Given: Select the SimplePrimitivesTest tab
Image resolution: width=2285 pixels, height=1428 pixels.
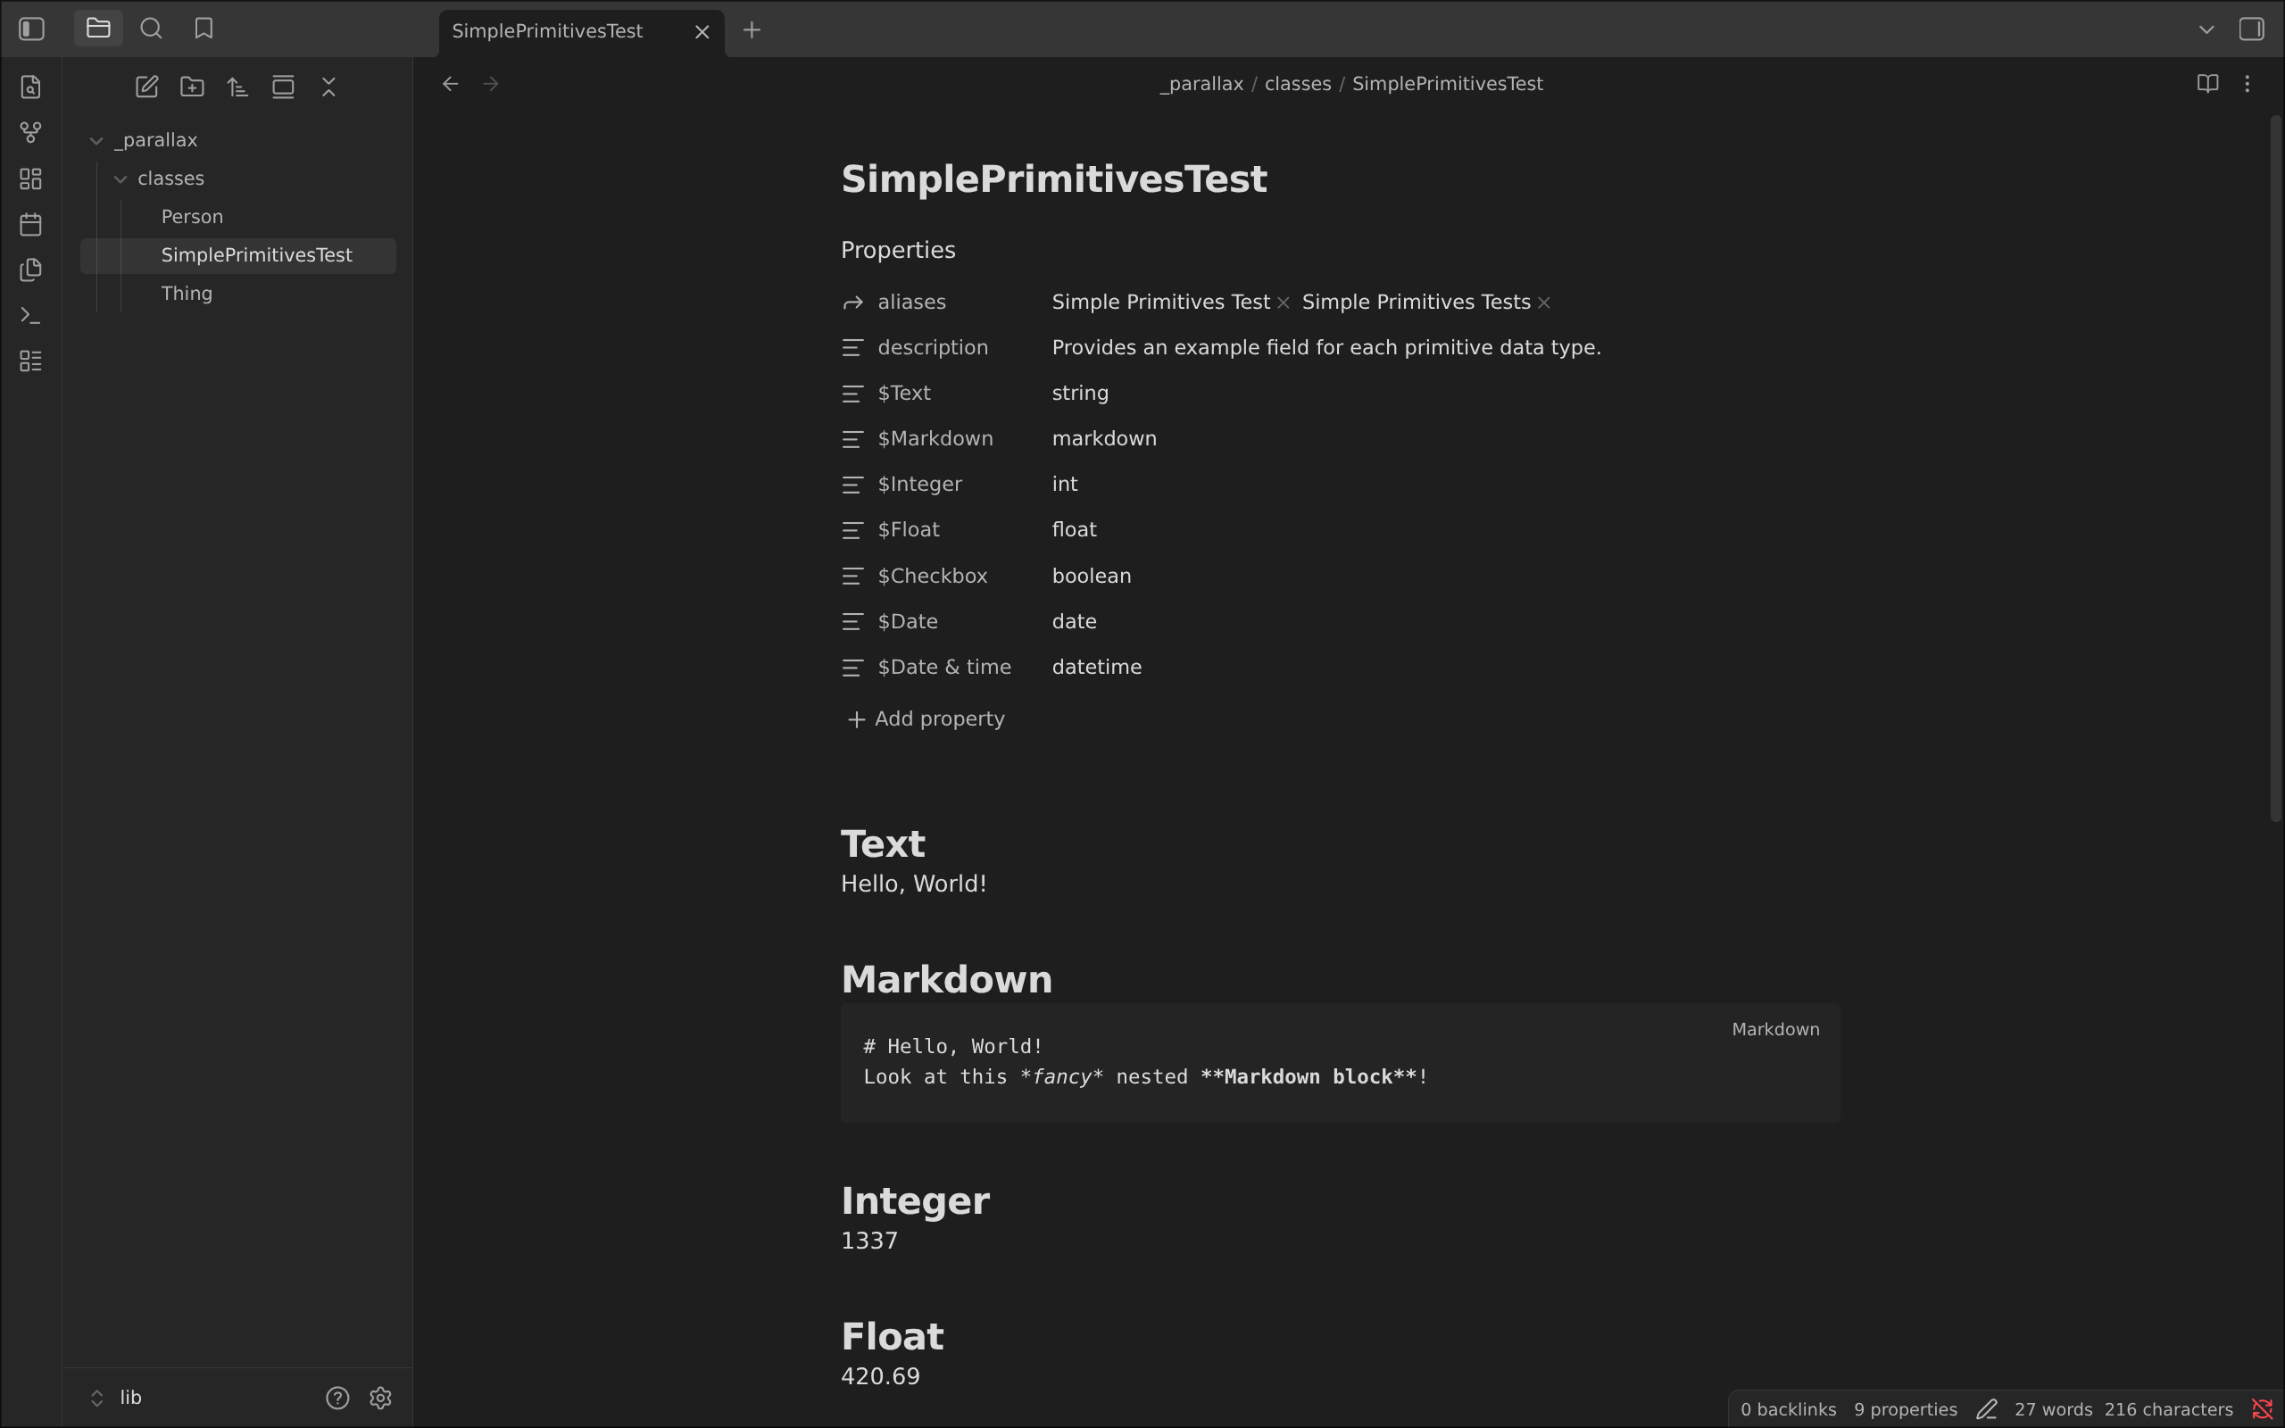Looking at the screenshot, I should point(548,31).
